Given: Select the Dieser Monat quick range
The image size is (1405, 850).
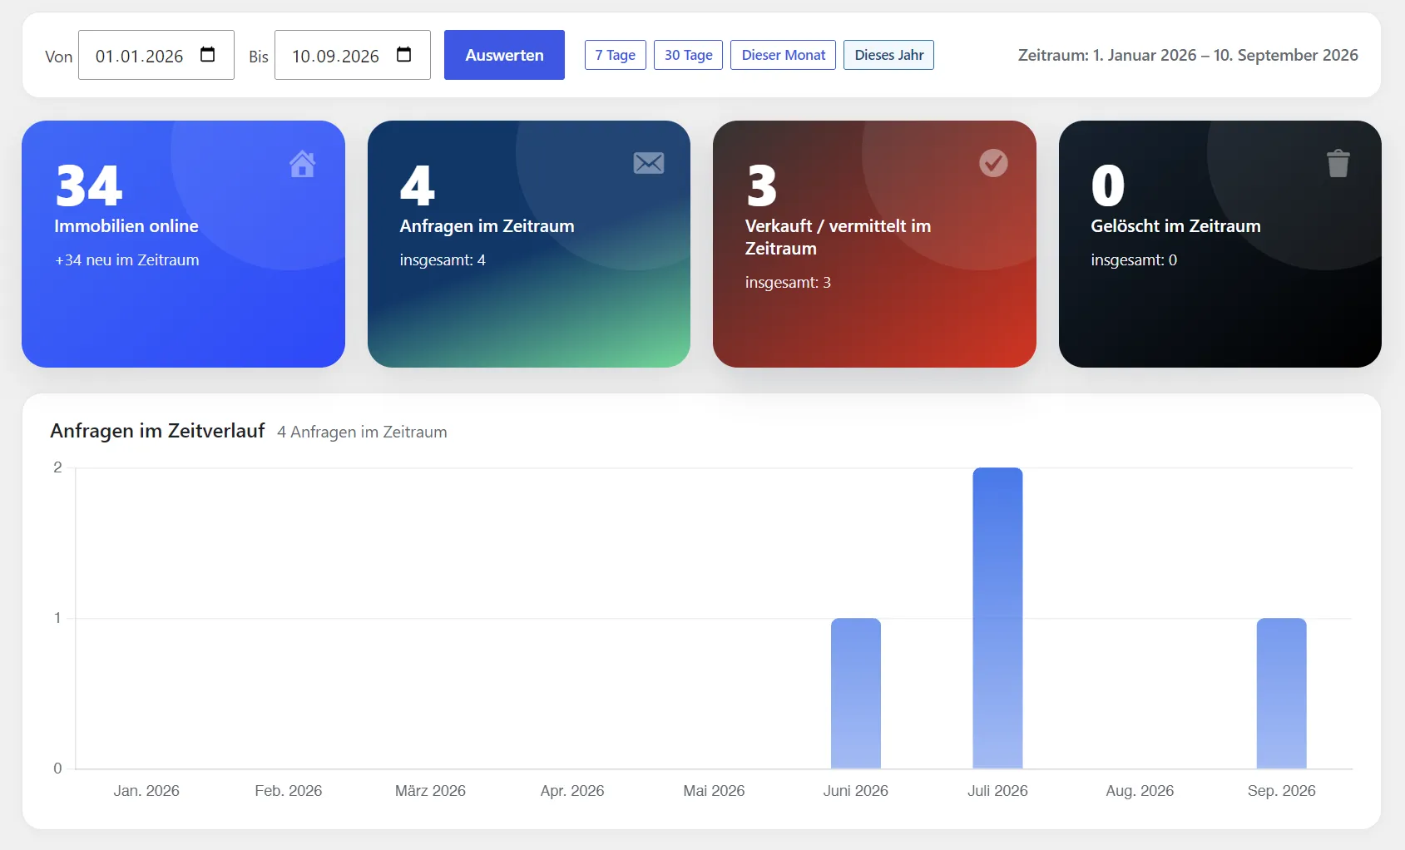Looking at the screenshot, I should tap(783, 55).
